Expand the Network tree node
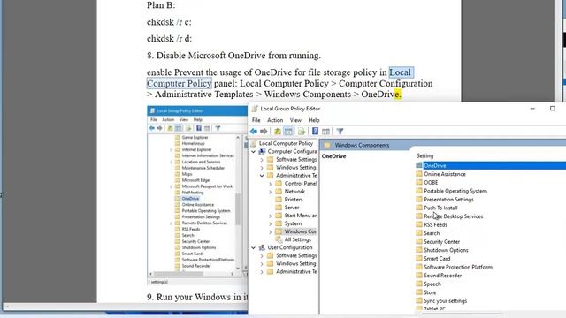Viewport: 566px width, 318px height. click(x=270, y=192)
